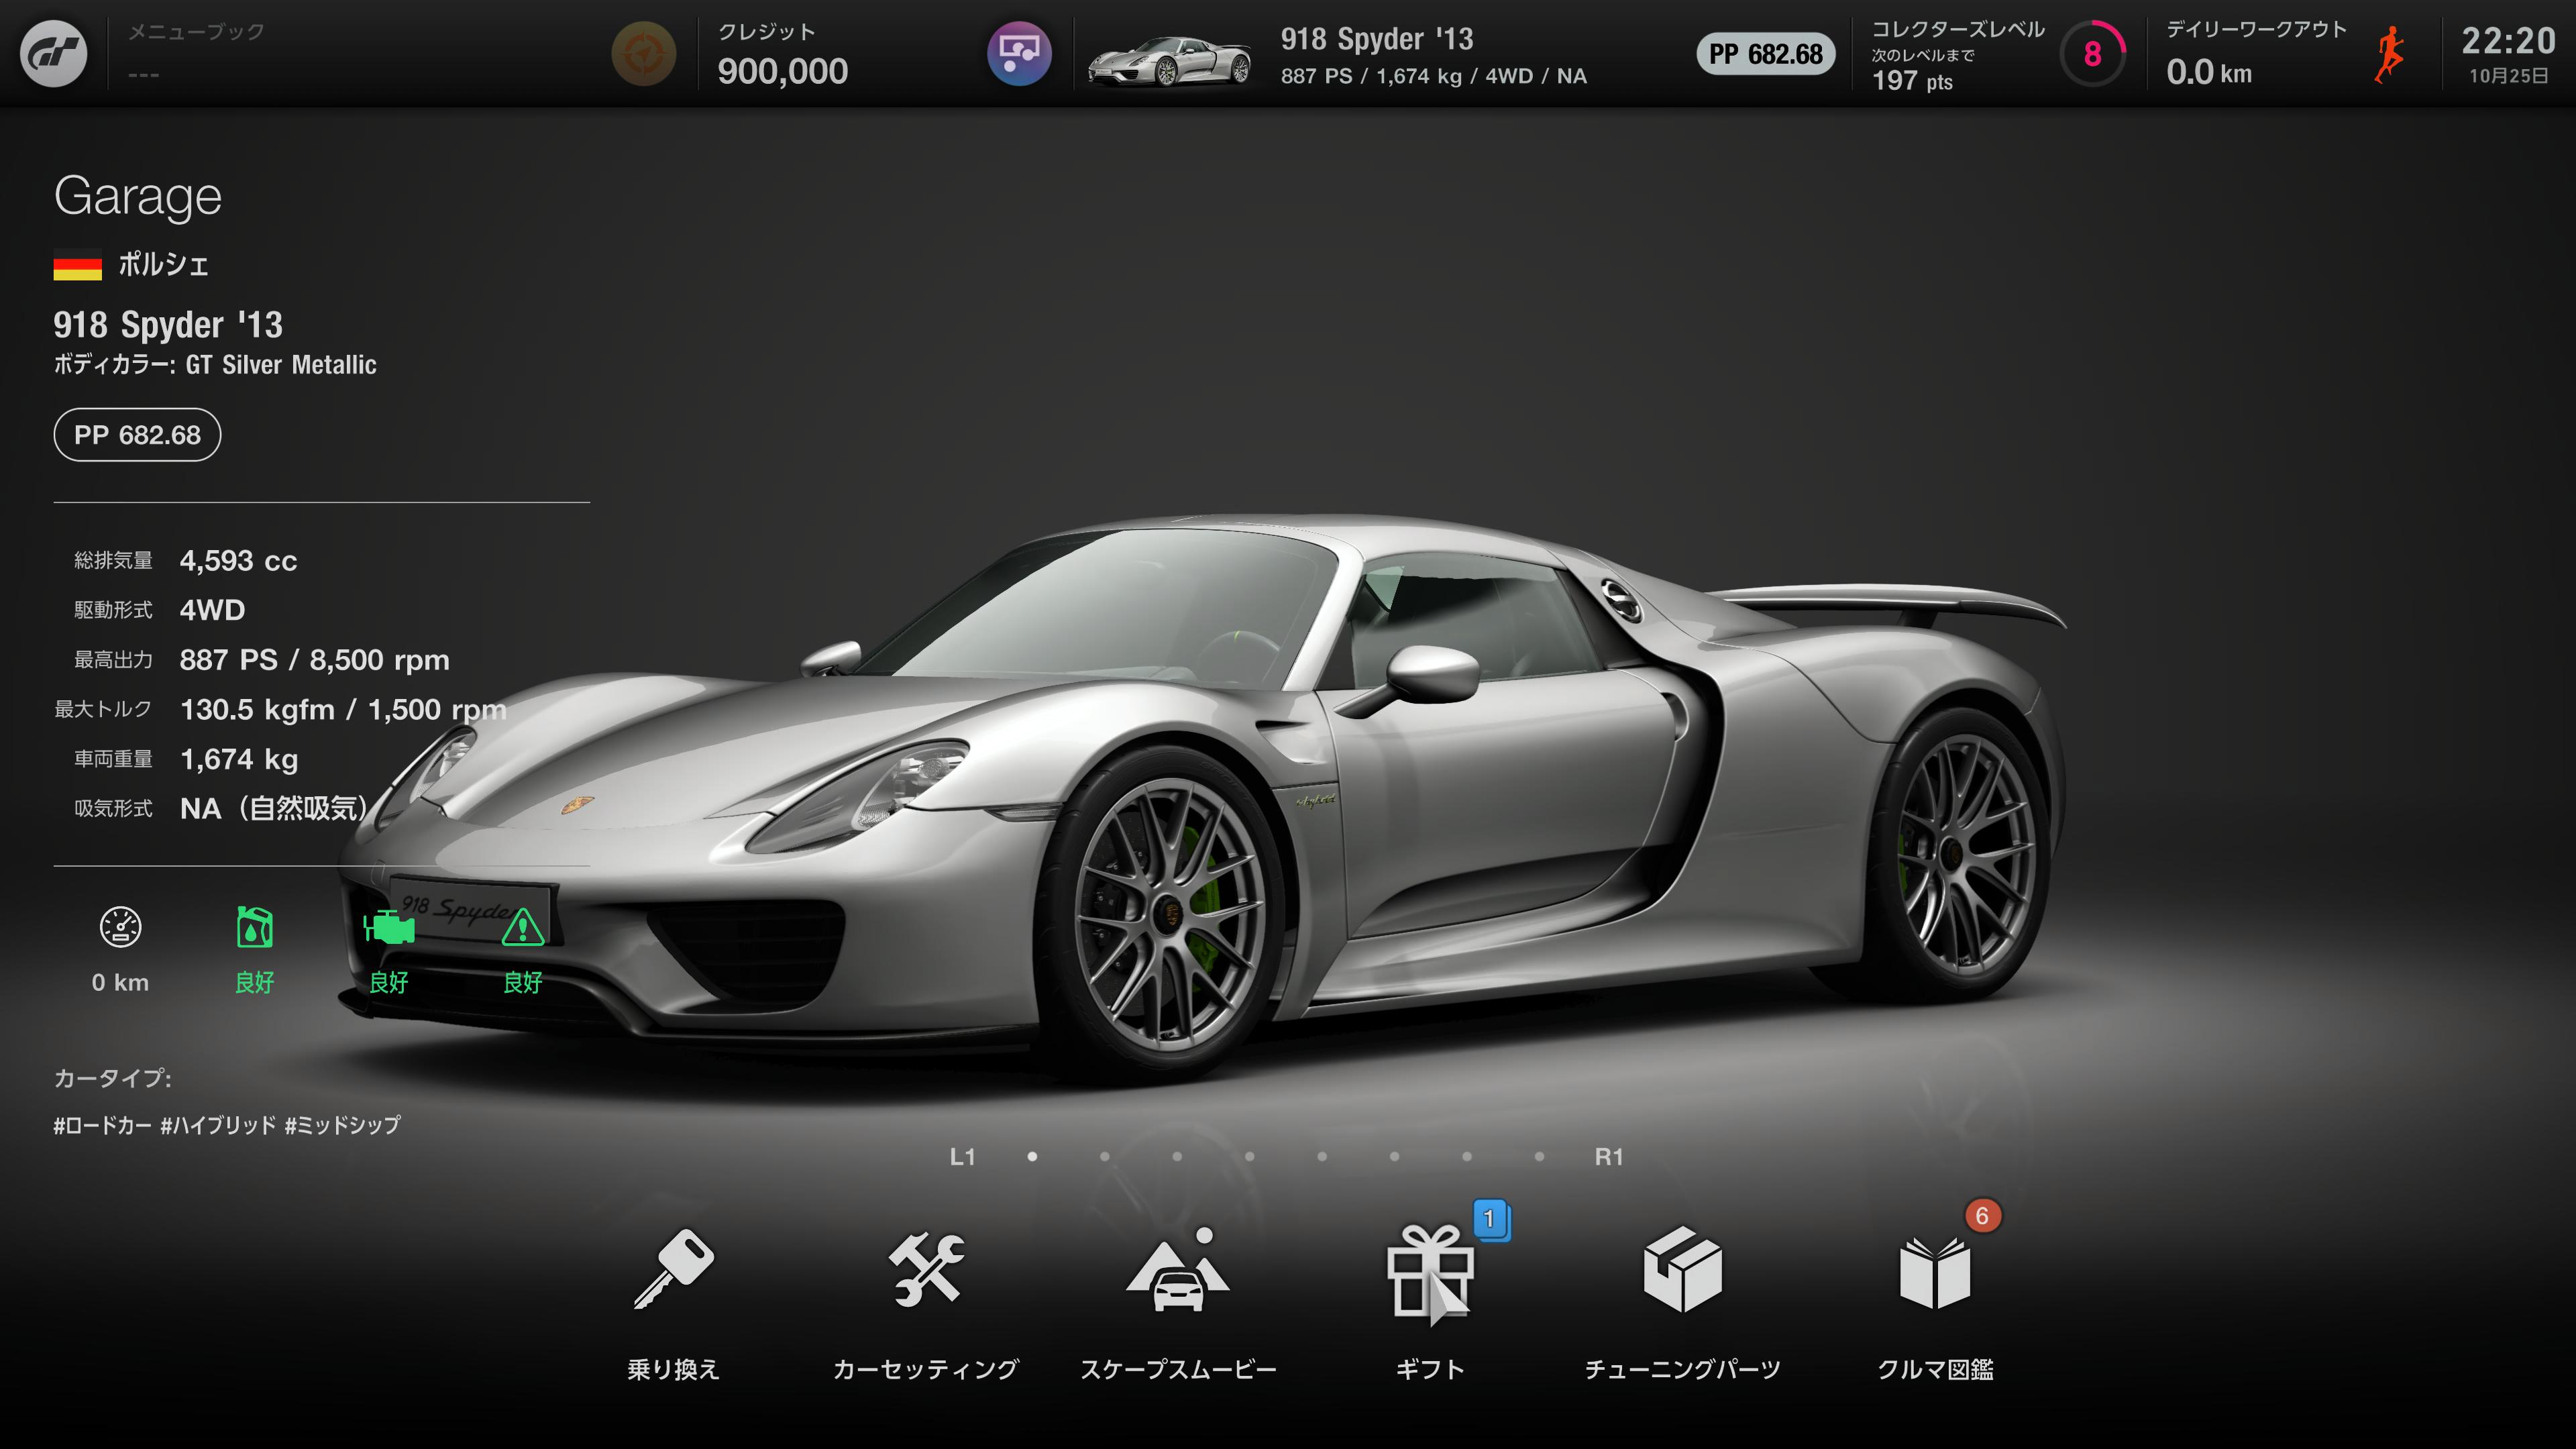2576x1449 pixels.
Task: Click the odometer 0 km icon
Action: tap(120, 928)
